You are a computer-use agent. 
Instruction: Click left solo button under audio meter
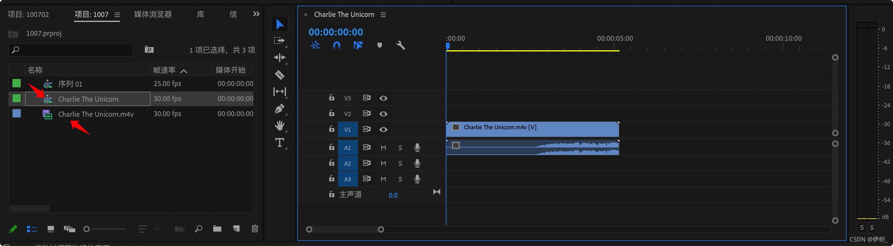861,227
